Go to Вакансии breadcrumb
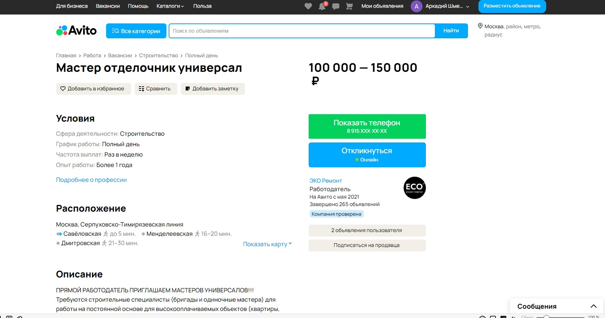605x318 pixels. tap(120, 55)
